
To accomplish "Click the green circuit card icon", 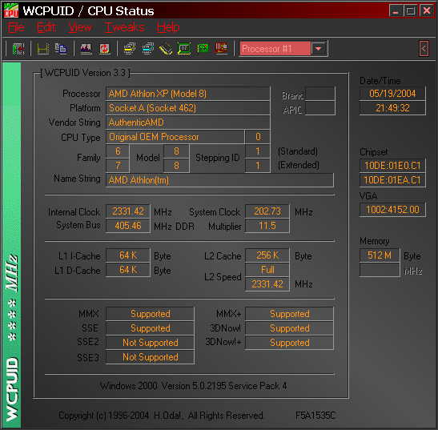I will click(x=203, y=48).
